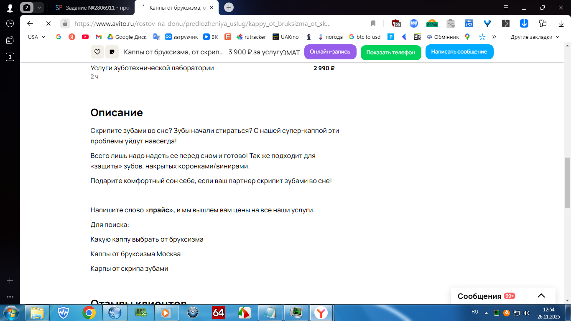
Task: Show hidden system tray icons
Action: 486,313
